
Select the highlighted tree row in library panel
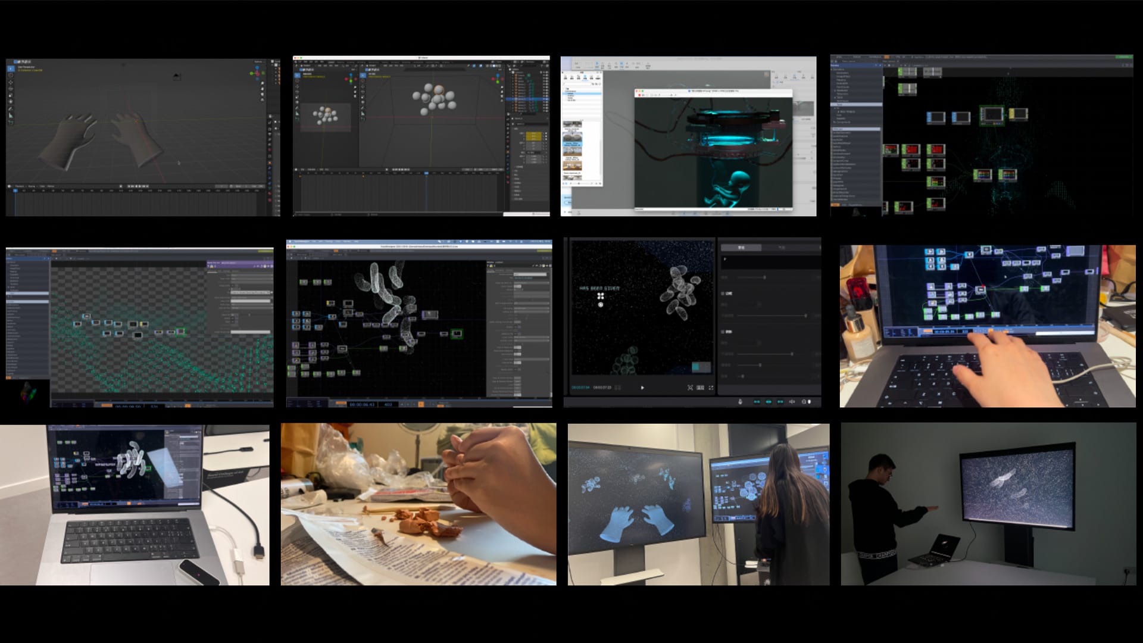coord(582,93)
